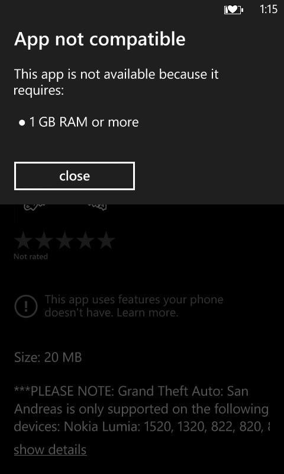
Task: Open the show details link
Action: tap(50, 450)
